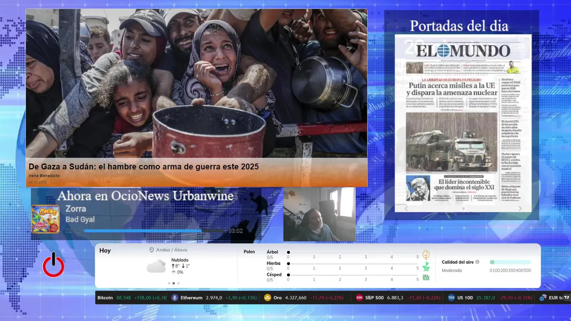This screenshot has width=571, height=321.
Task: Click the Polen section label
Action: [249, 252]
